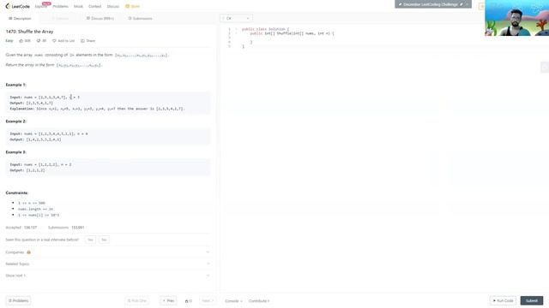
Task: Open the Problems menu item
Action: coord(60,6)
